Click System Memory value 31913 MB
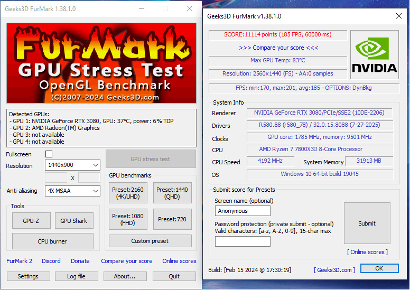The image size is (410, 290). click(369, 161)
